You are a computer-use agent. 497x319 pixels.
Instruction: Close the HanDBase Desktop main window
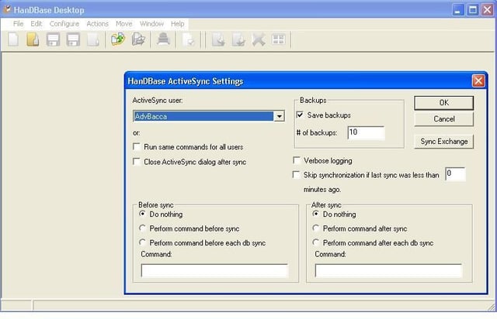488,10
